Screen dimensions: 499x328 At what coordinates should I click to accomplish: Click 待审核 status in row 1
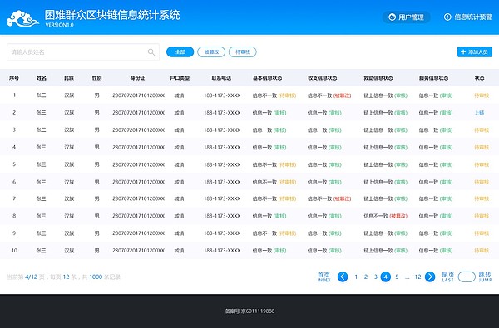(x=482, y=95)
